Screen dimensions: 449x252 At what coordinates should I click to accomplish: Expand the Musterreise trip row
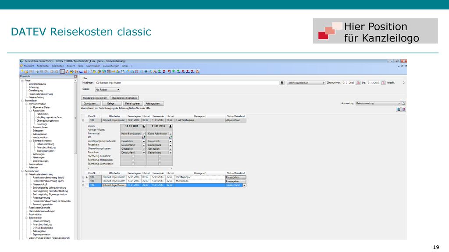point(83,181)
